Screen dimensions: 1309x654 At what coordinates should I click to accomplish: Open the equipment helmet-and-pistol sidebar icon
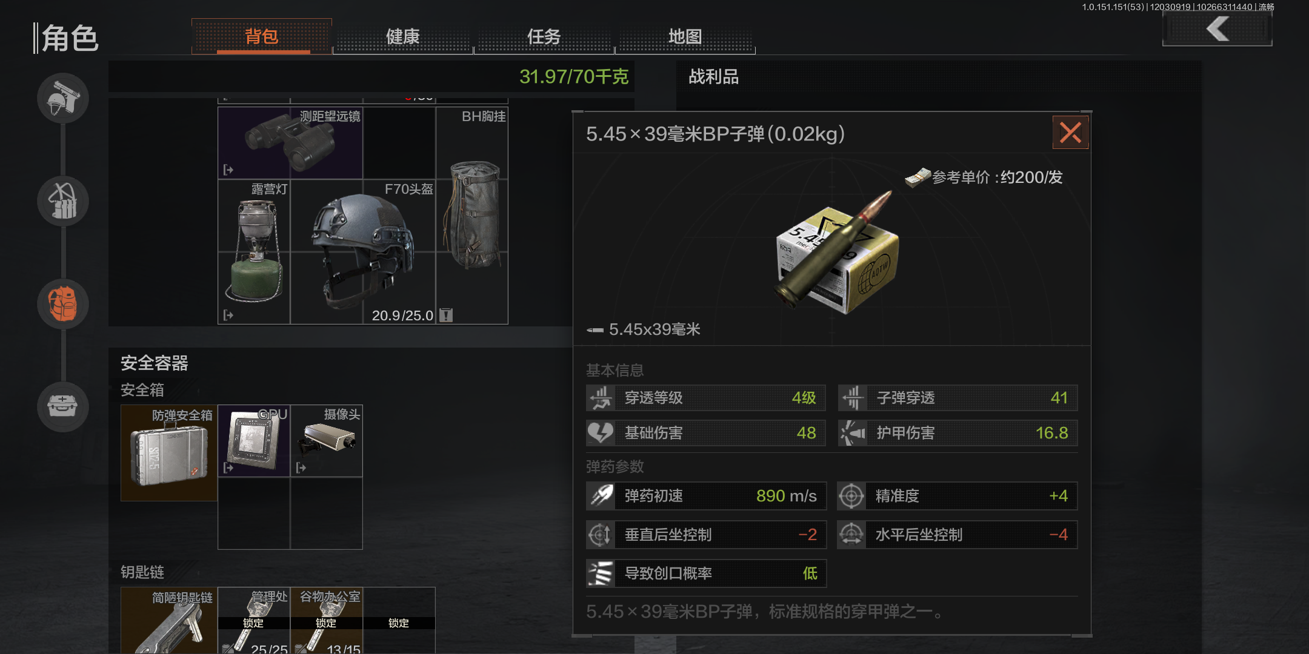pyautogui.click(x=63, y=98)
